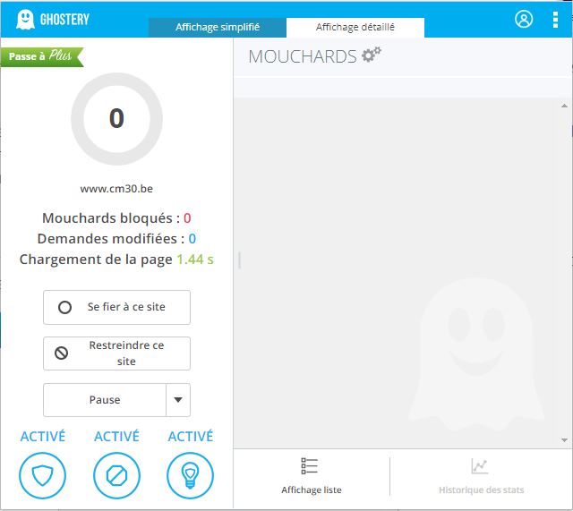
Task: Click Restreindre ce site button
Action: pyautogui.click(x=116, y=353)
